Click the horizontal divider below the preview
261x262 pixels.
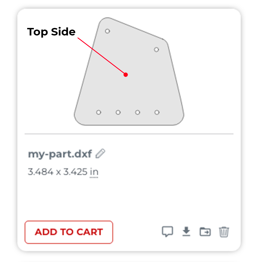129,134
